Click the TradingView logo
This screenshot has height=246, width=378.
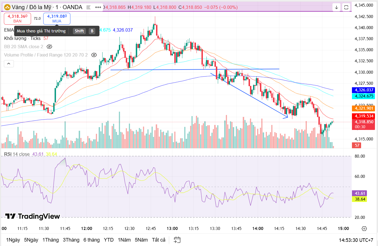pos(32,216)
